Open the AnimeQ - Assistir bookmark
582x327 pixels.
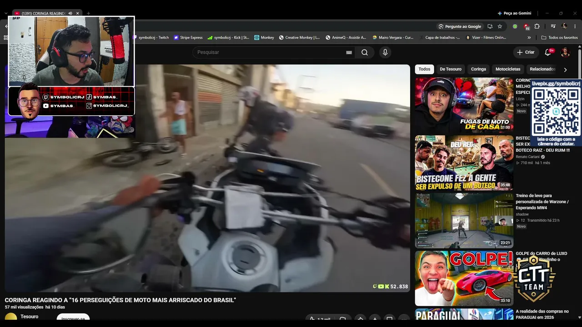click(346, 38)
